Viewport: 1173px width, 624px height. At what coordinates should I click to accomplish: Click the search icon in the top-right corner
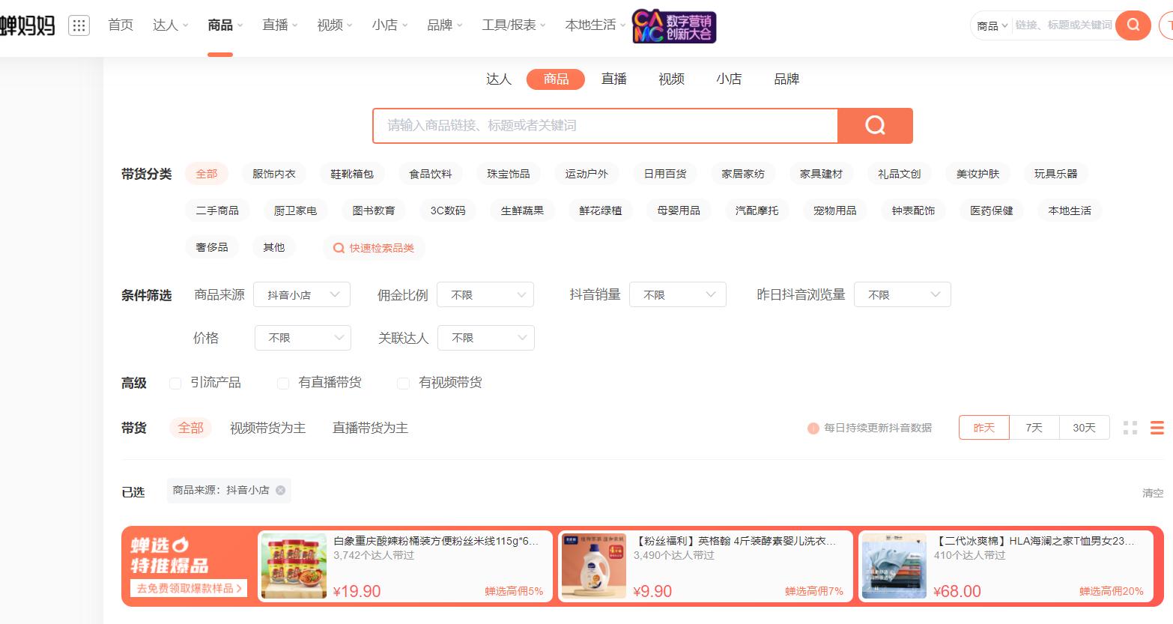(x=1133, y=25)
